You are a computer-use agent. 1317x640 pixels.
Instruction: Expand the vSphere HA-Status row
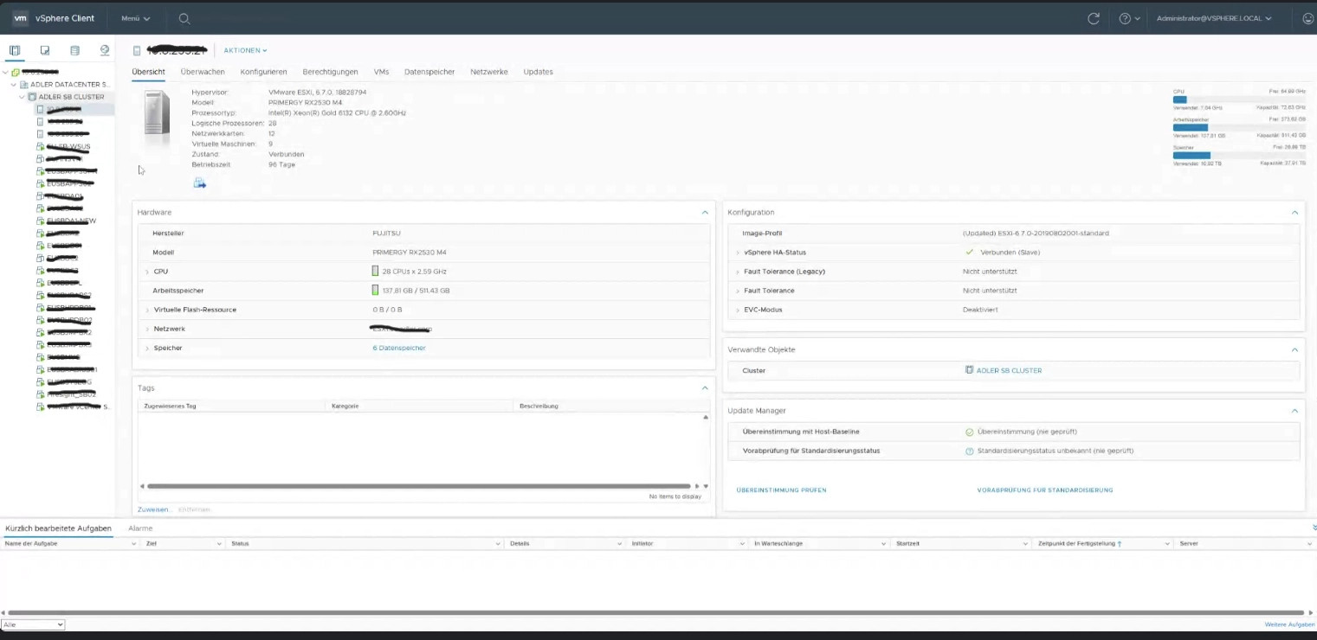[738, 253]
